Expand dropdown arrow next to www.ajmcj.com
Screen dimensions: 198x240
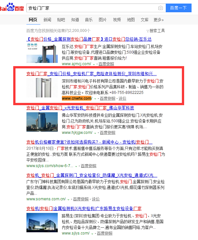click(x=94, y=65)
